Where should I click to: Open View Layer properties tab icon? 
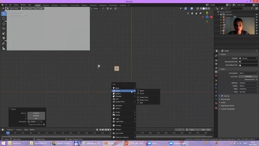pyautogui.click(x=216, y=68)
